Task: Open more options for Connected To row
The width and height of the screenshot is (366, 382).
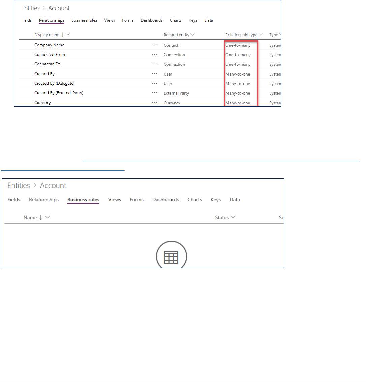Action: (x=155, y=64)
